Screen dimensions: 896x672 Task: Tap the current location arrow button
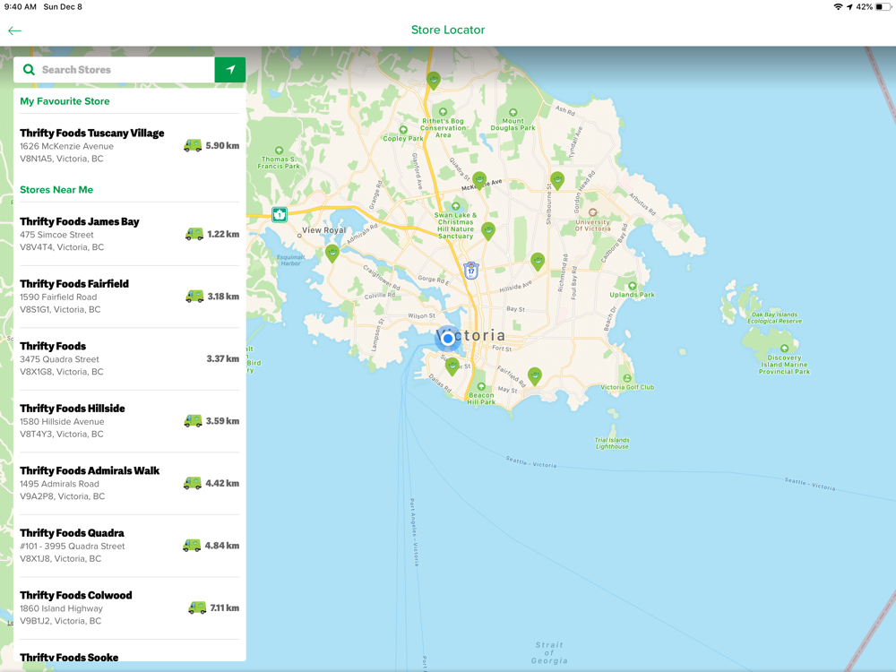(230, 70)
